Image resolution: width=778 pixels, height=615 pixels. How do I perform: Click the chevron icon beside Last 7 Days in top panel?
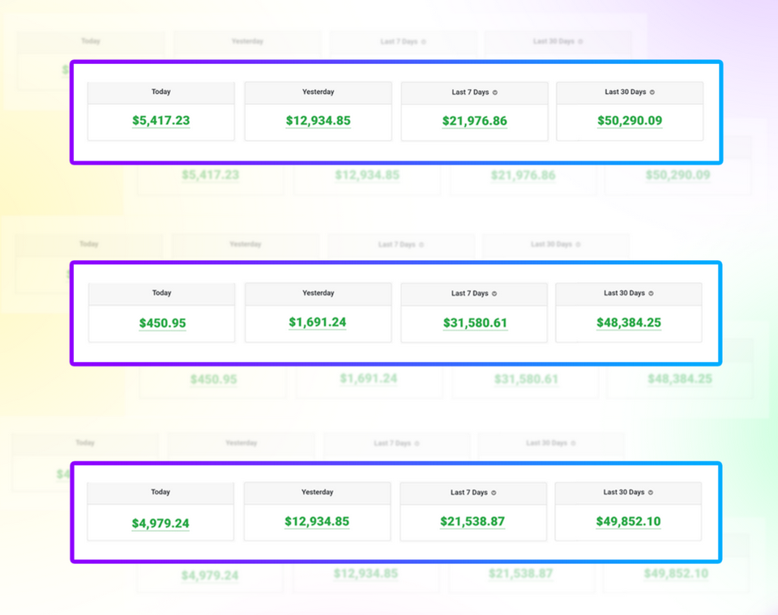click(x=494, y=92)
